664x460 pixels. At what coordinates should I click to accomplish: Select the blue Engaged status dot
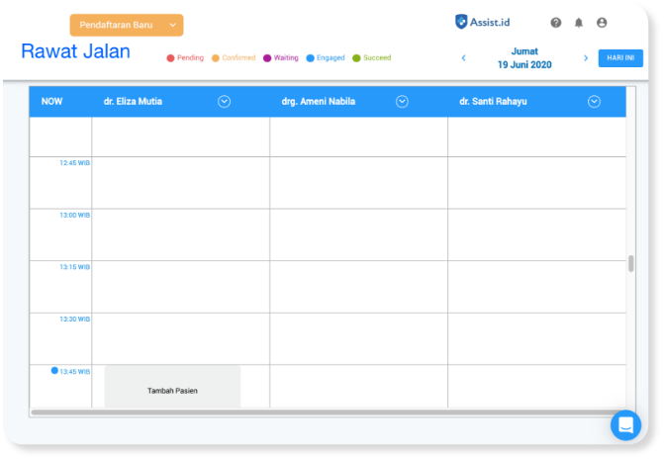click(x=311, y=58)
